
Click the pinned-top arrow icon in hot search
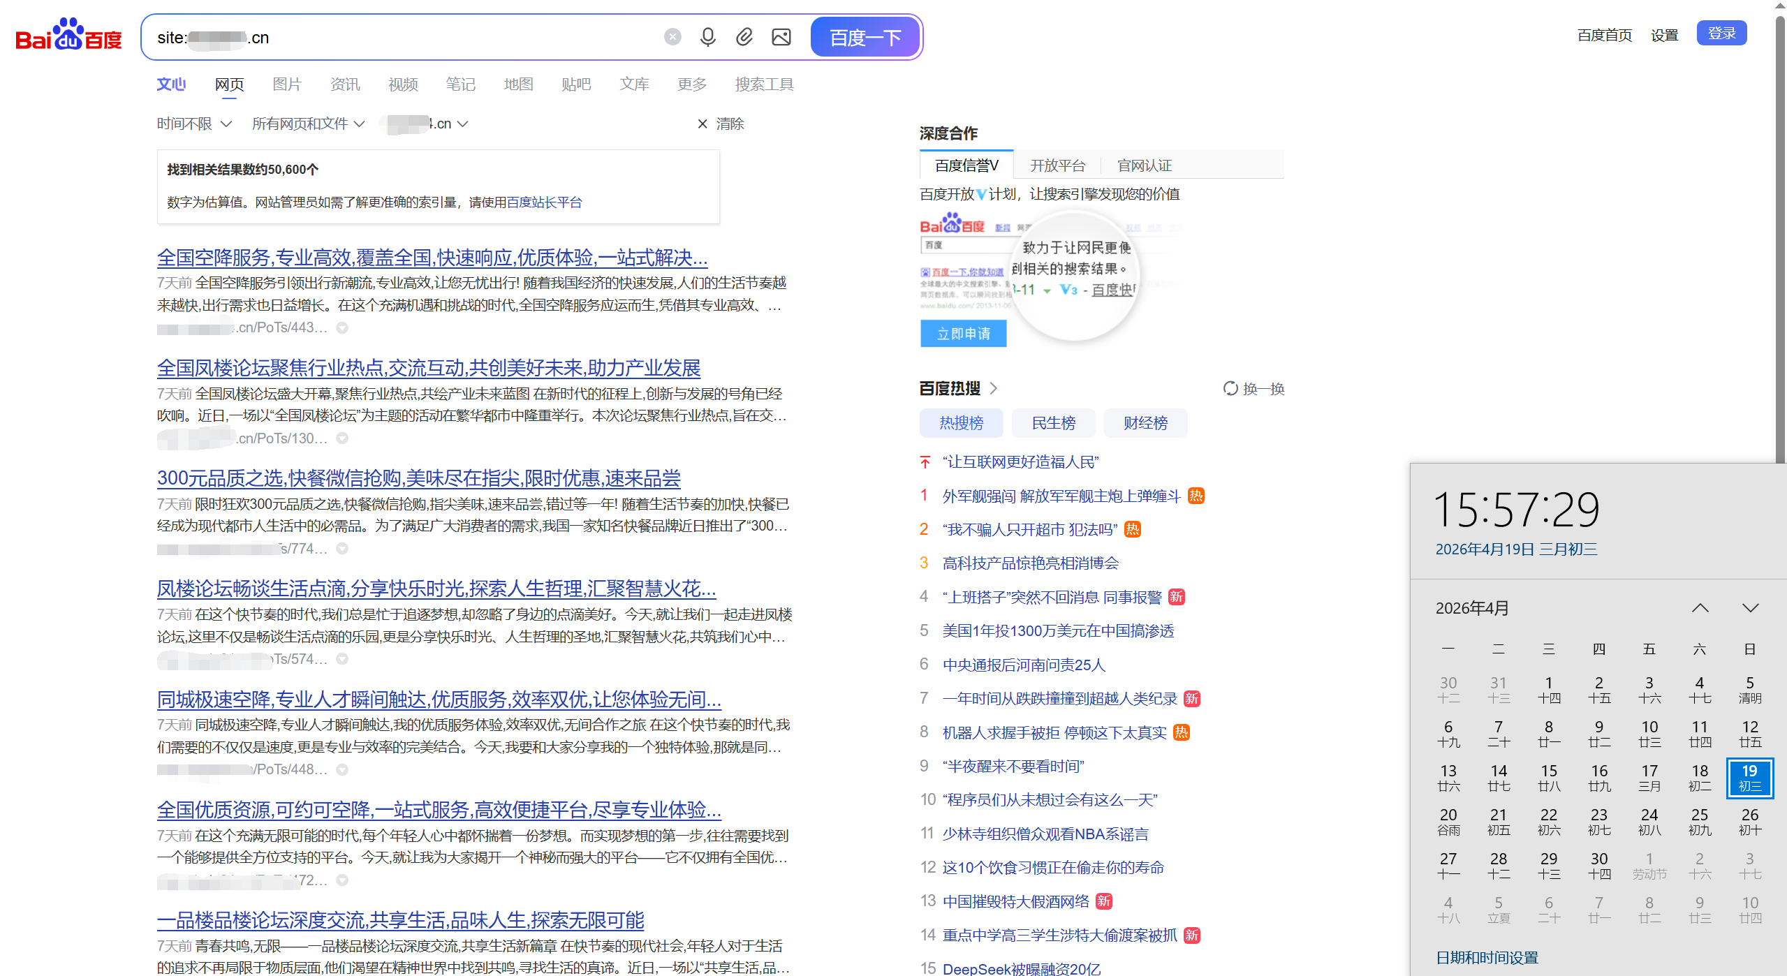point(925,462)
